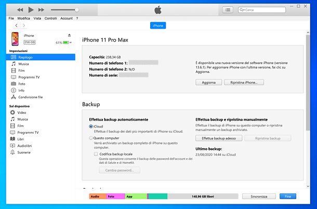Click the scrollbar up arrow

(308, 32)
